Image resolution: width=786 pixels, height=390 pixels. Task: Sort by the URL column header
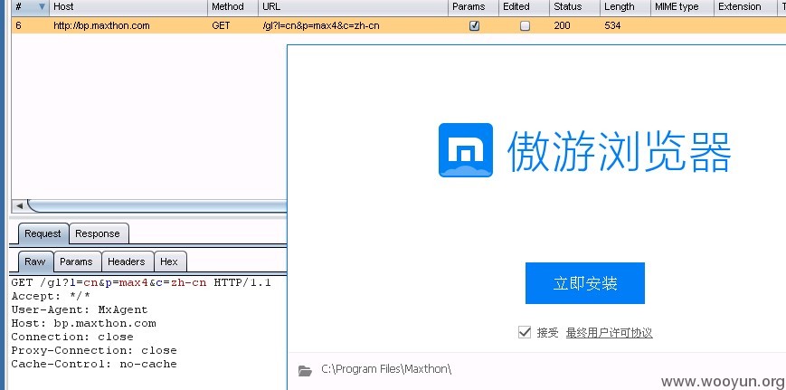tap(353, 7)
